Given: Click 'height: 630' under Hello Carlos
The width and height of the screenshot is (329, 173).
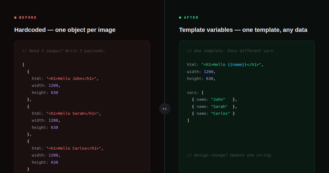Looking at the screenshot, I should pyautogui.click(x=45, y=162).
